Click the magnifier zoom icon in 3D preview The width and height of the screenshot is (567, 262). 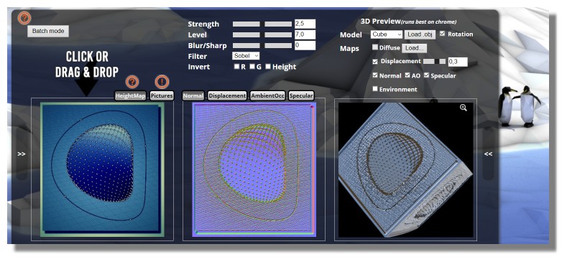click(464, 108)
